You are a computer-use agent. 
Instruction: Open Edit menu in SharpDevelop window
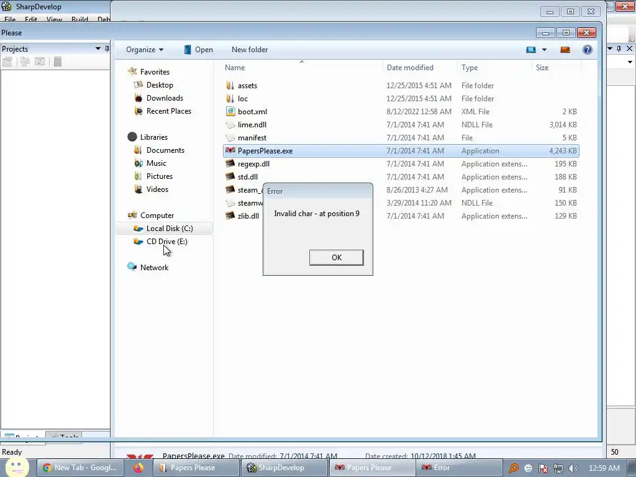click(x=31, y=19)
